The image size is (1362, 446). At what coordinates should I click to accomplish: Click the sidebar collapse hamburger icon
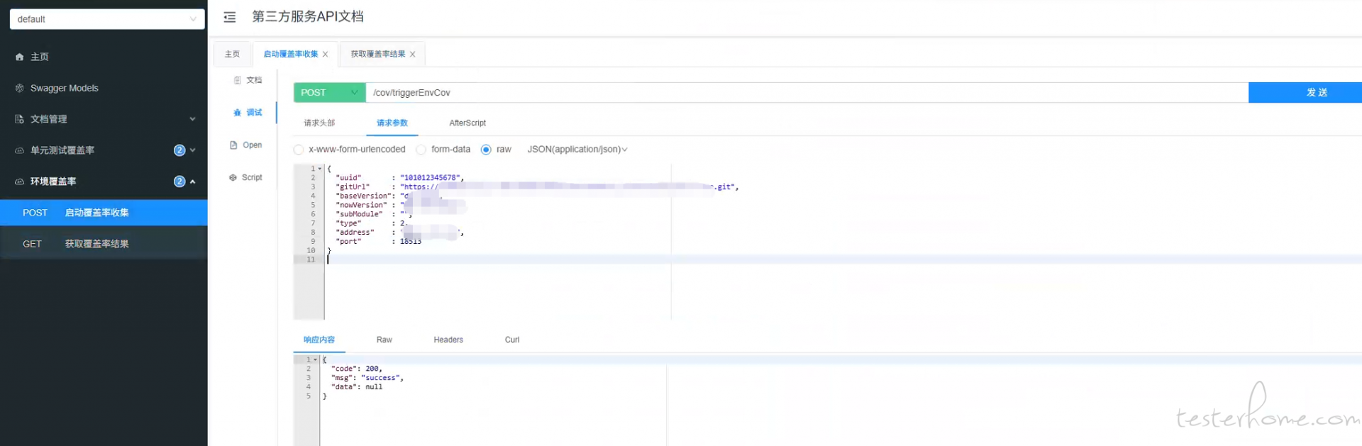(230, 17)
